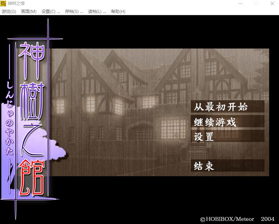Viewport: 279px width, 224px height.
Task: Open 设置 on the title screen
Action: tap(228, 136)
